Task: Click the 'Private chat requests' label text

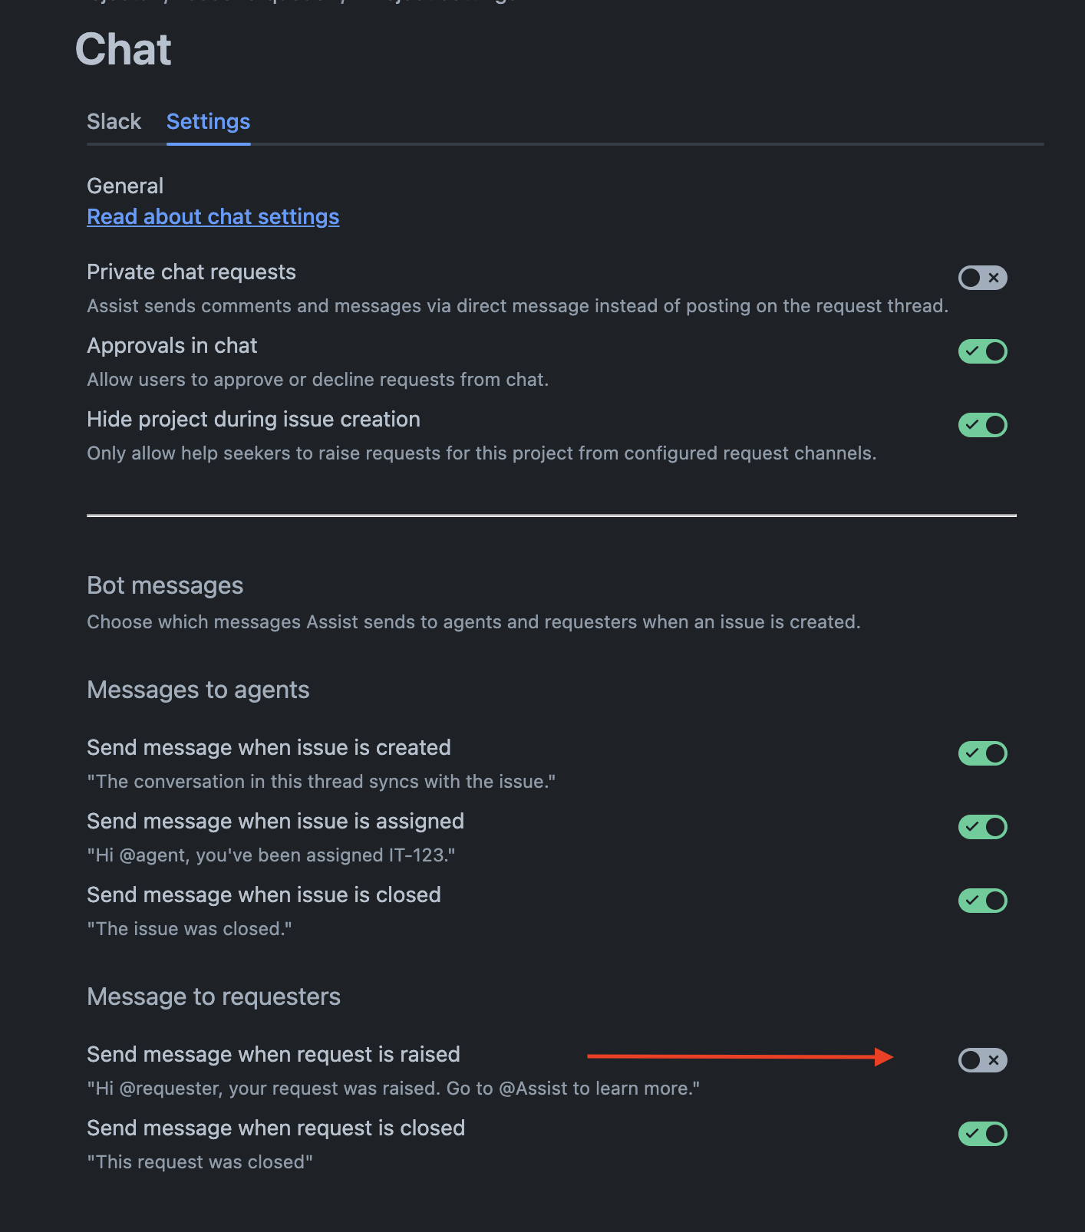Action: pyautogui.click(x=191, y=272)
